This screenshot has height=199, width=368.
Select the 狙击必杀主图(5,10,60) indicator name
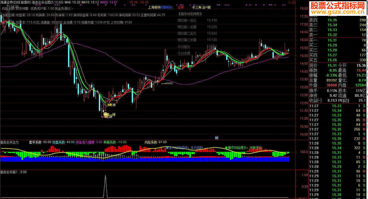click(x=48, y=2)
